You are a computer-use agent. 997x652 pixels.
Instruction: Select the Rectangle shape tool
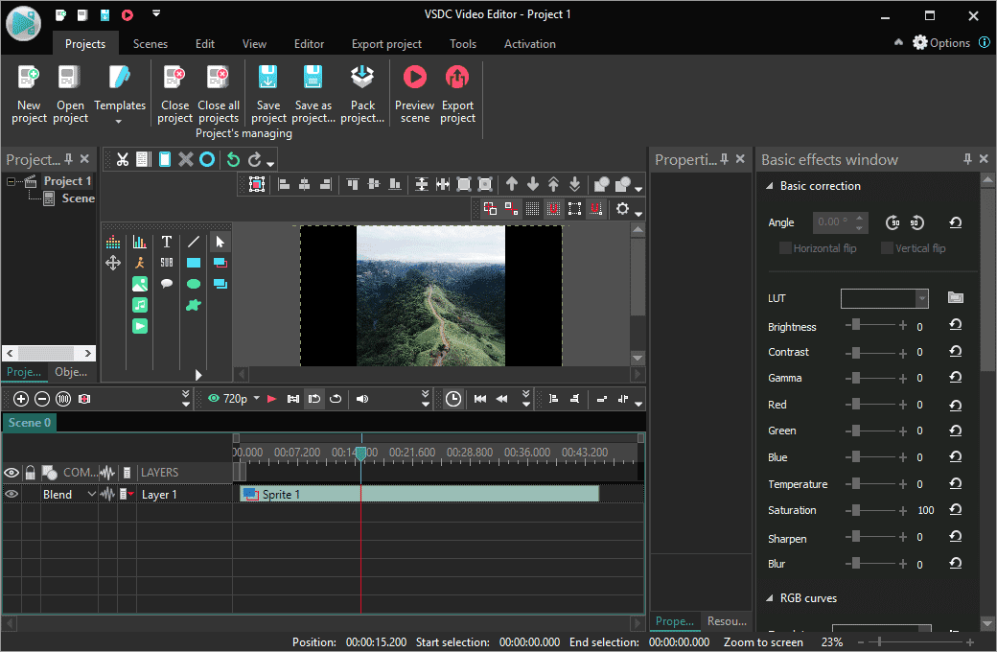(194, 263)
